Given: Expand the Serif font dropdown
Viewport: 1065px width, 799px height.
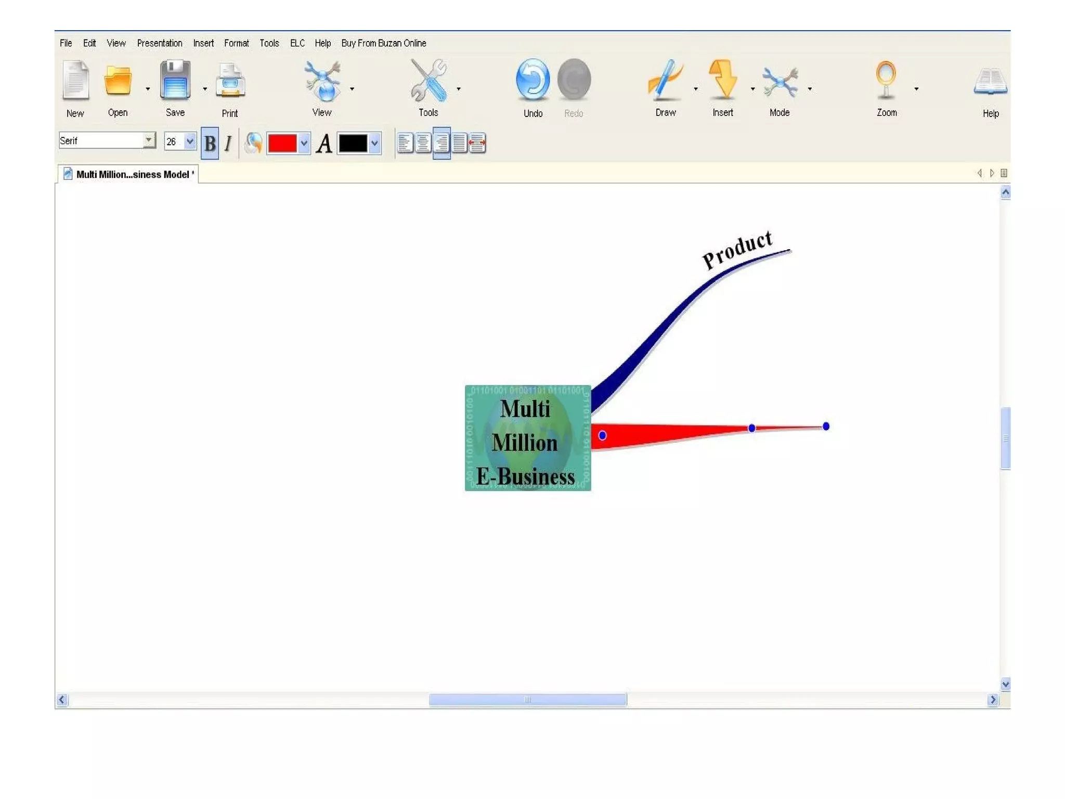Looking at the screenshot, I should pyautogui.click(x=149, y=140).
